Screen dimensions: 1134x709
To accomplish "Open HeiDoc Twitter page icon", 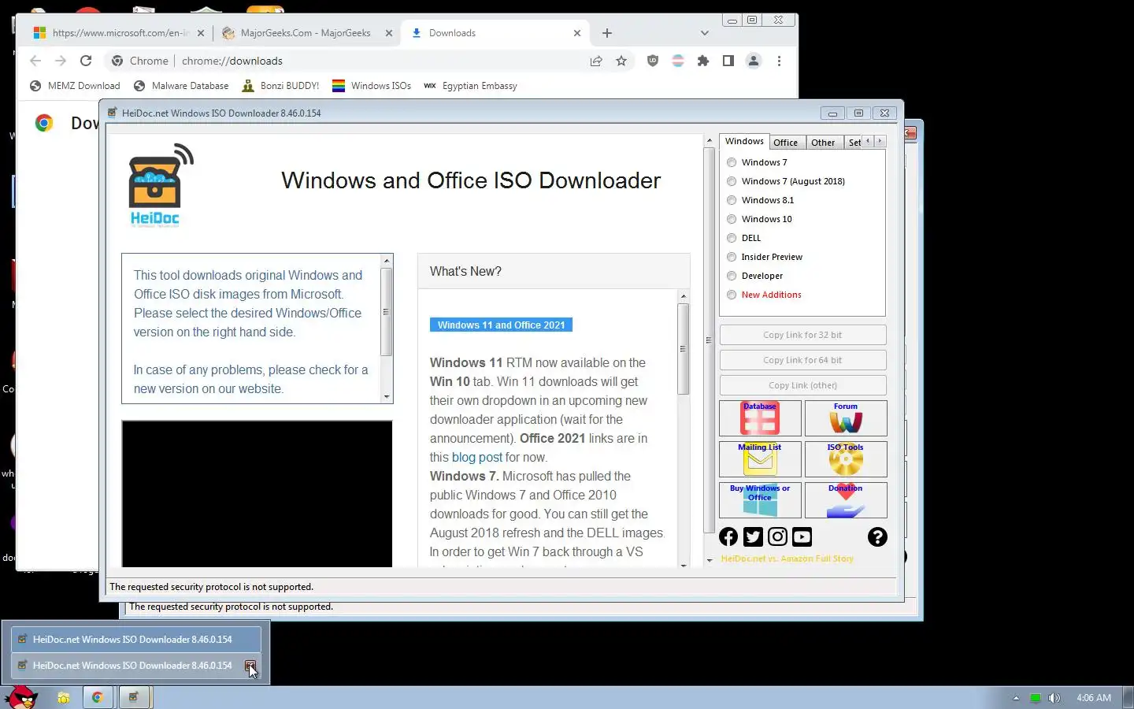I will (753, 536).
